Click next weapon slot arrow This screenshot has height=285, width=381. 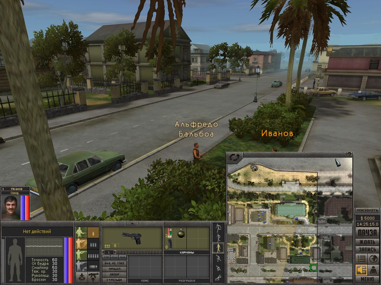click(115, 252)
